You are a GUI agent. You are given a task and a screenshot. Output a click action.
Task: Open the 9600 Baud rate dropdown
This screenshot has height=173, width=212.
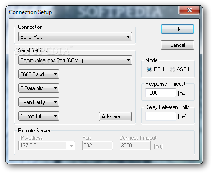[x=39, y=74]
